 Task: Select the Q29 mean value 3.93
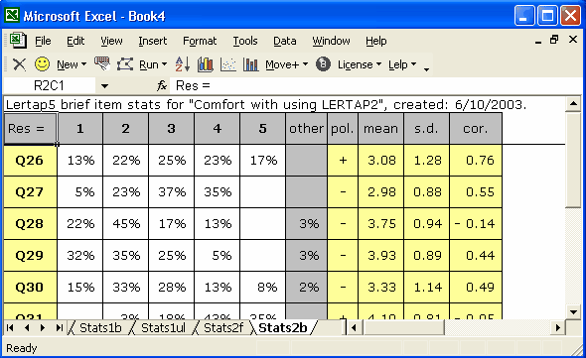pos(380,256)
